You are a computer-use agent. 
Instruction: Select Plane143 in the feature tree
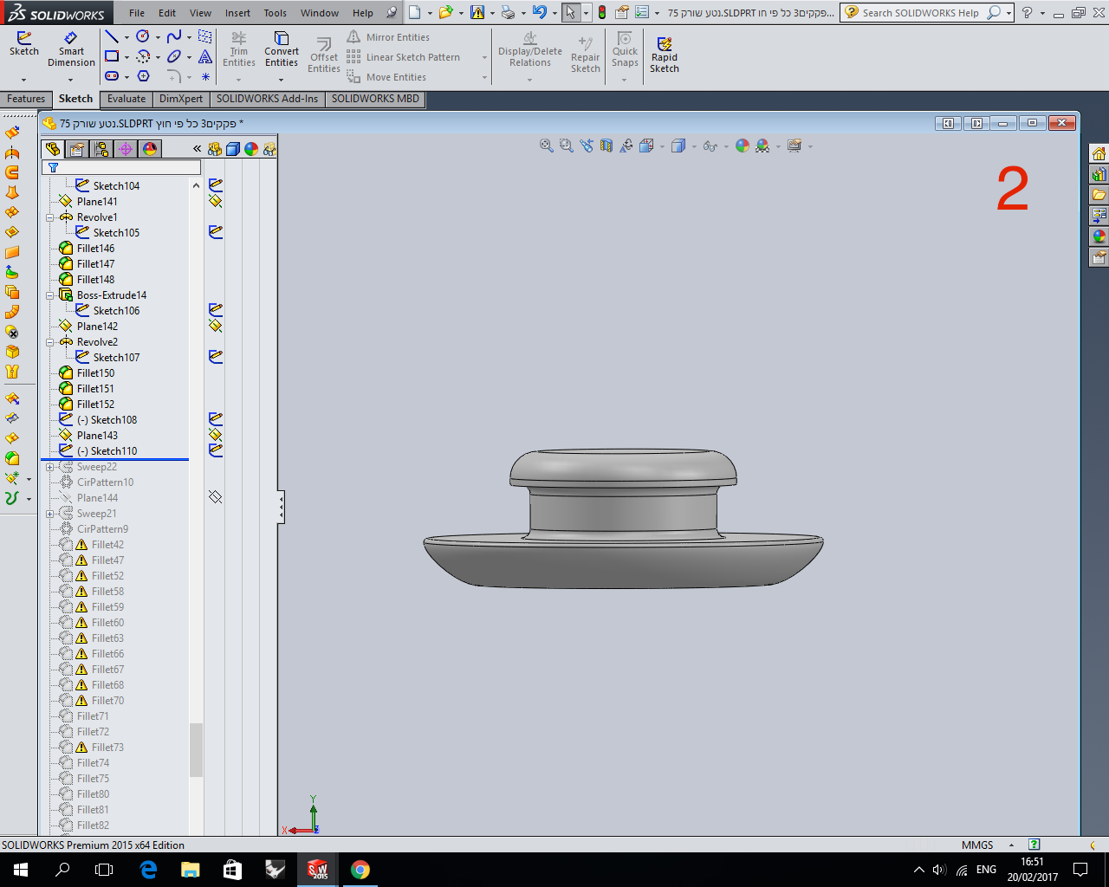(97, 436)
